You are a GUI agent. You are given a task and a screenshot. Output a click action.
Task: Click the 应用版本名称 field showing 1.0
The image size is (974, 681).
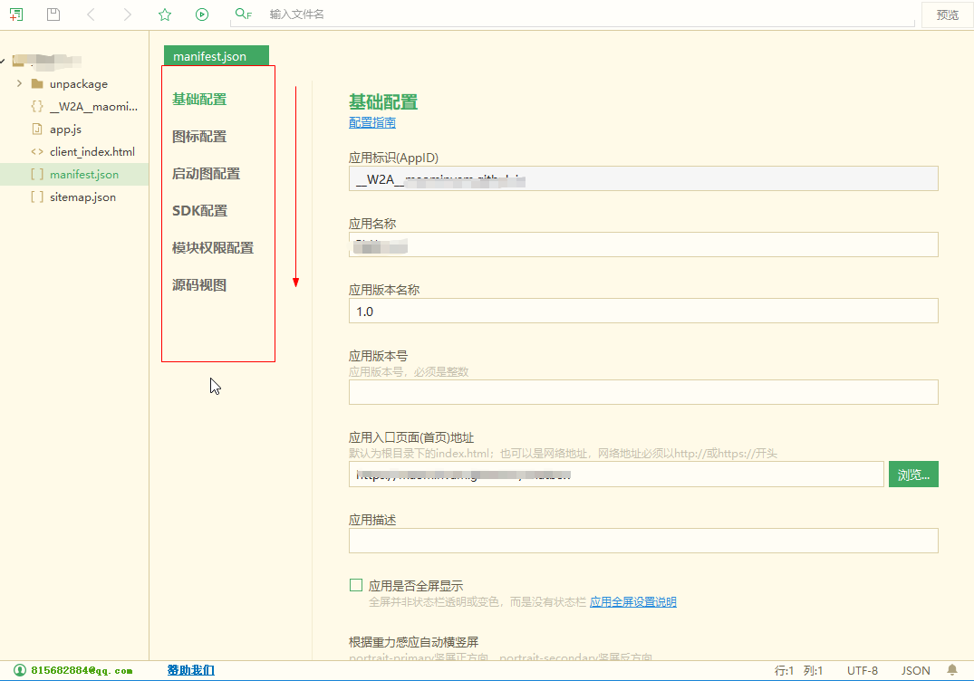coord(643,311)
